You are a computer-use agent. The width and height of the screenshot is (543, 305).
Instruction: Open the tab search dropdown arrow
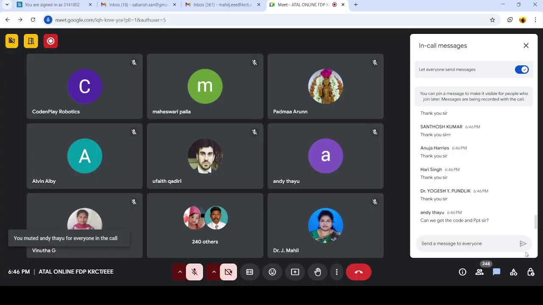pyautogui.click(x=7, y=5)
